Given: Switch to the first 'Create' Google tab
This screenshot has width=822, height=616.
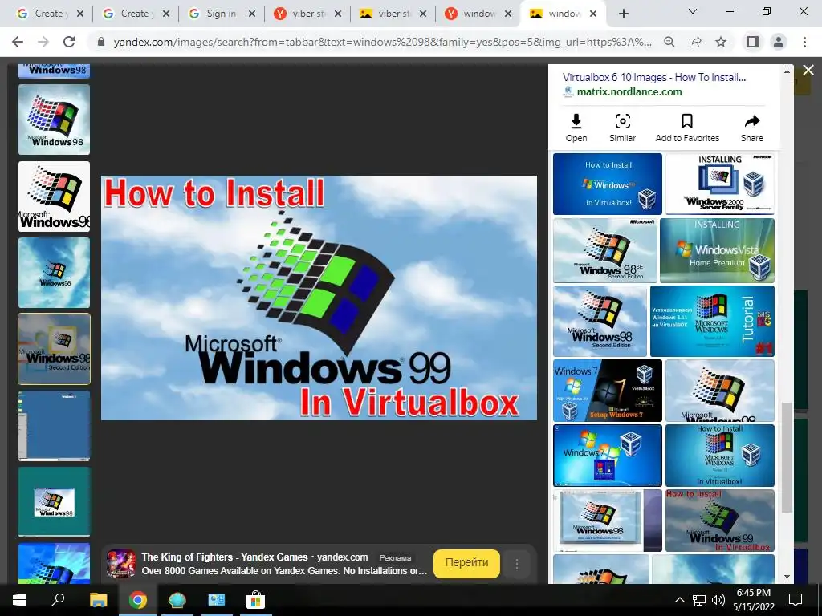Looking at the screenshot, I should [x=50, y=14].
